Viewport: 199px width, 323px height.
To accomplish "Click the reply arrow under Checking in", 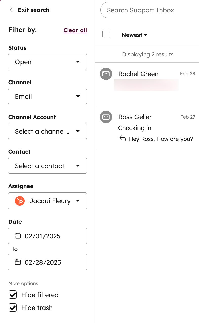I will pos(122,138).
